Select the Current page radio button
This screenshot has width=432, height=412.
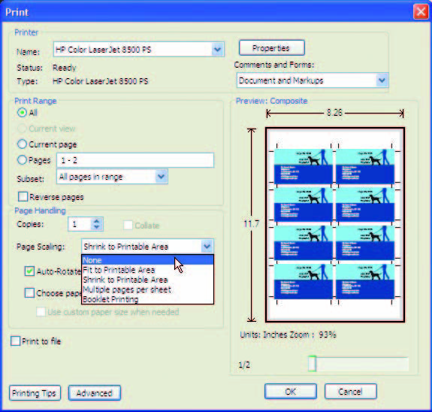point(22,144)
